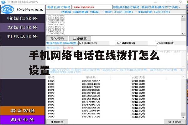Image resolution: width=188 pixels, height=125 pixels.
Task: Click the app icon in title bar
Action: tap(3, 2)
